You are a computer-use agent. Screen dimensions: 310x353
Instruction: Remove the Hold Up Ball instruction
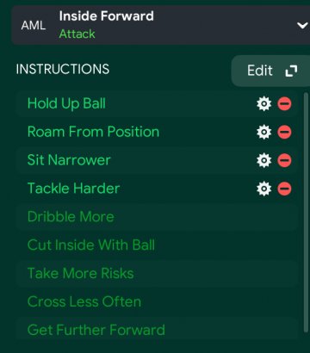(284, 103)
